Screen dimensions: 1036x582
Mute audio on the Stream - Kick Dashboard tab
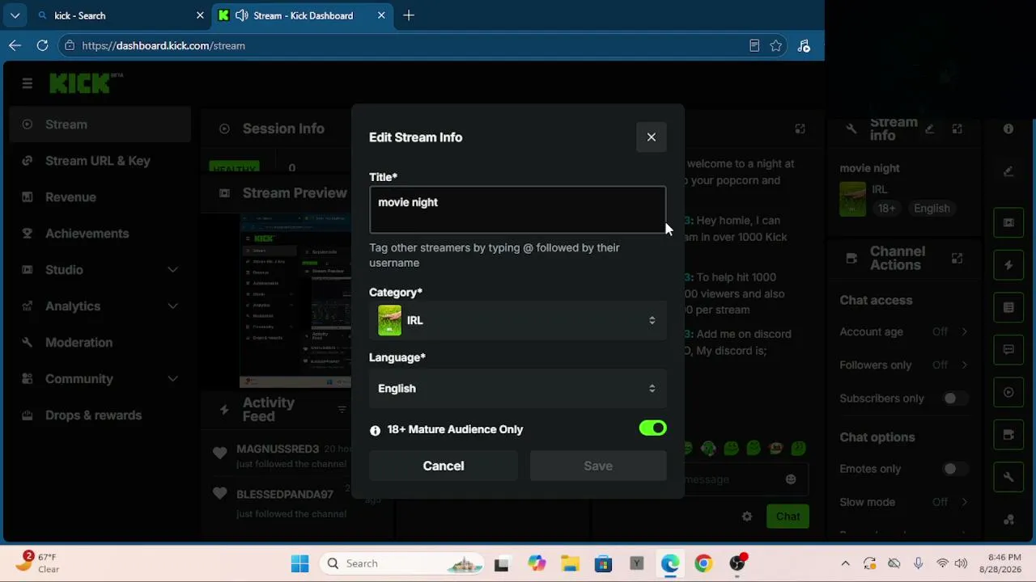tap(241, 15)
